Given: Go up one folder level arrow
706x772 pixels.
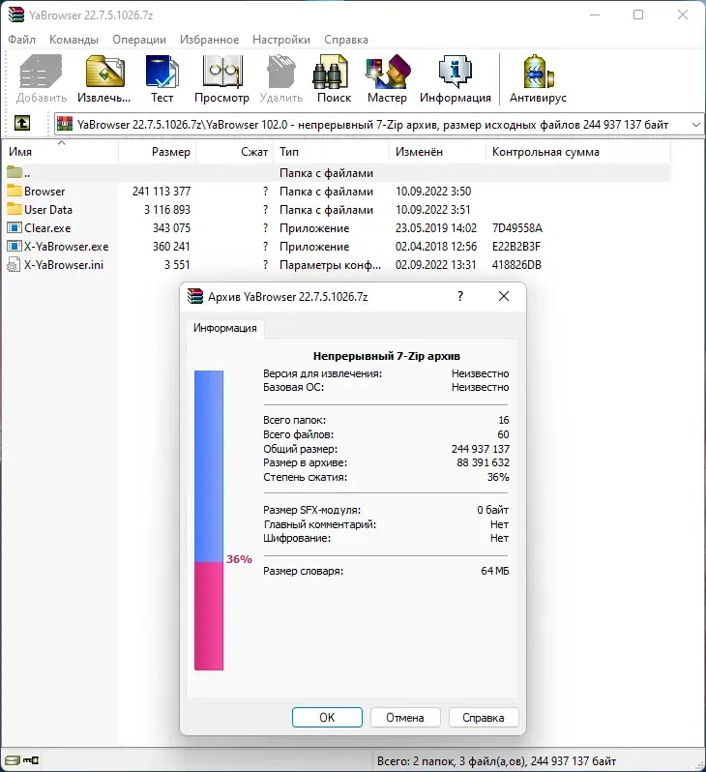Looking at the screenshot, I should click(21, 123).
